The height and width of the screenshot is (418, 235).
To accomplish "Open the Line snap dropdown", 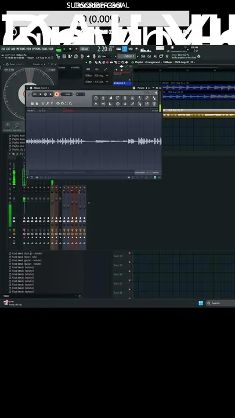I will pyautogui.click(x=106, y=56).
